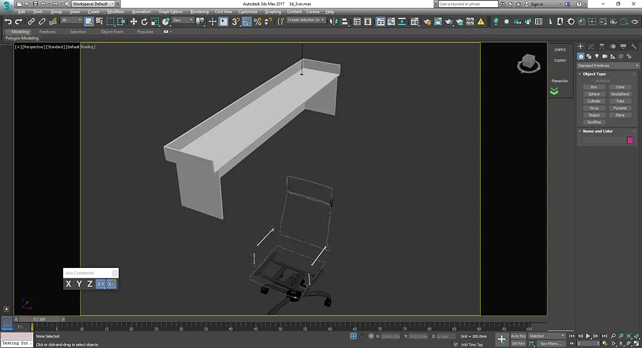Toggle the AutoGrid checkbox
The height and width of the screenshot is (348, 642).
[x=592, y=81]
